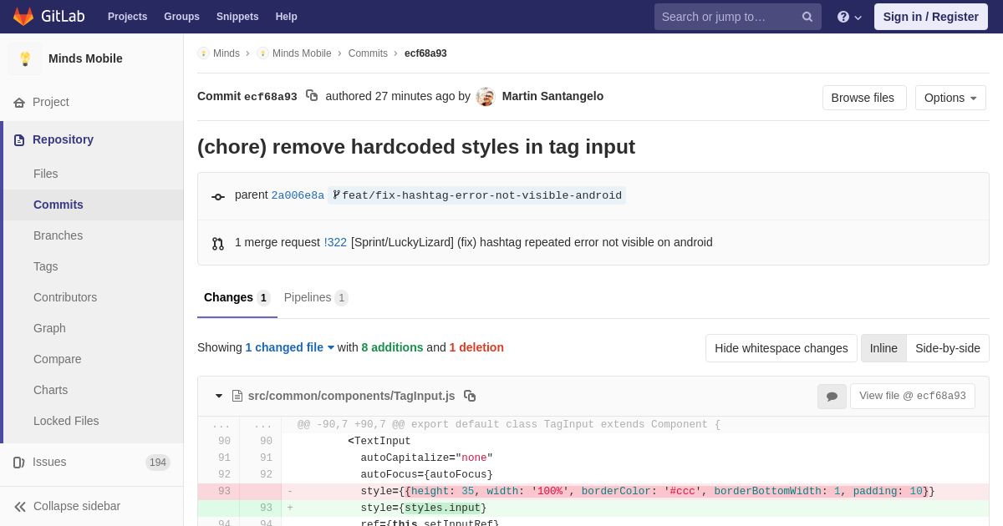
Task: Open Branches in the repository sidebar
Action: point(58,235)
